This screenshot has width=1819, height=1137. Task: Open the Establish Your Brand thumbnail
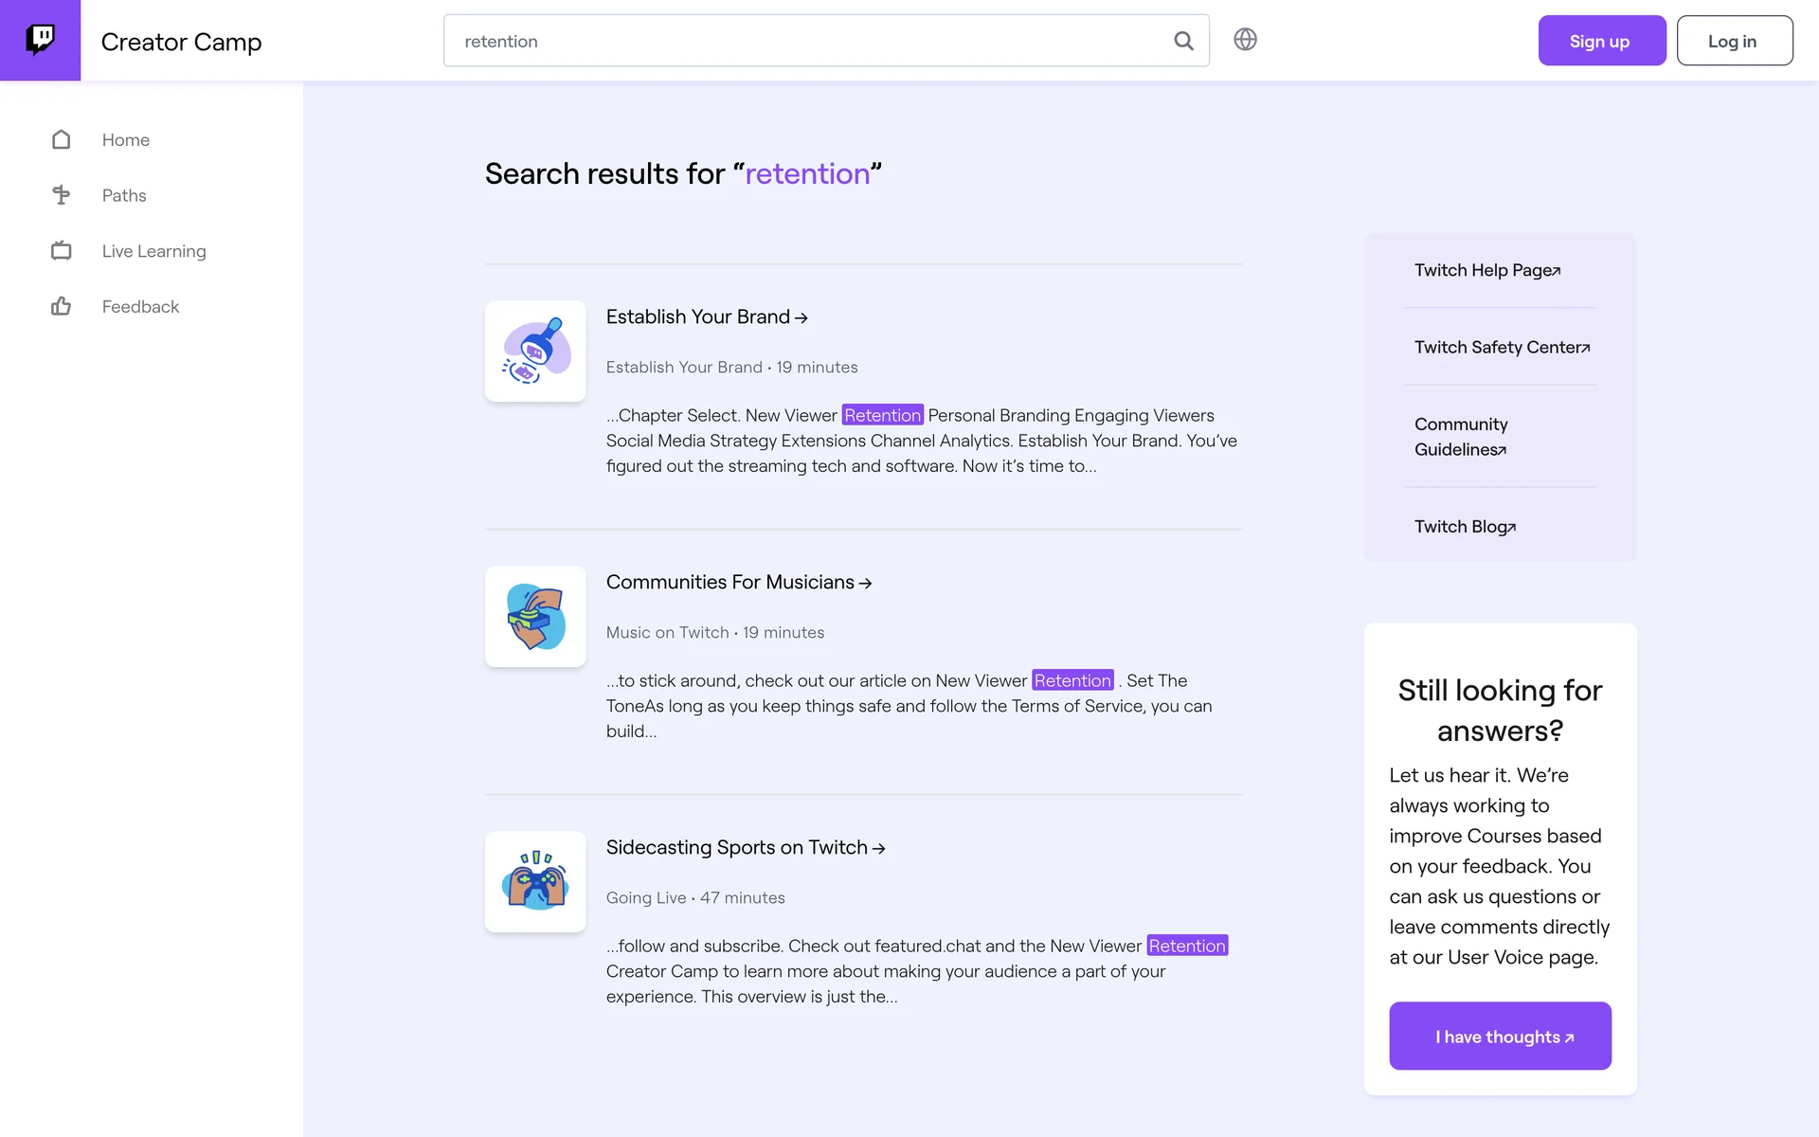[535, 352]
